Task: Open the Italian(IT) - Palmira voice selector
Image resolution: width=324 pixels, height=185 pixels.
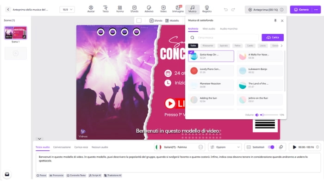Action: 180,147
